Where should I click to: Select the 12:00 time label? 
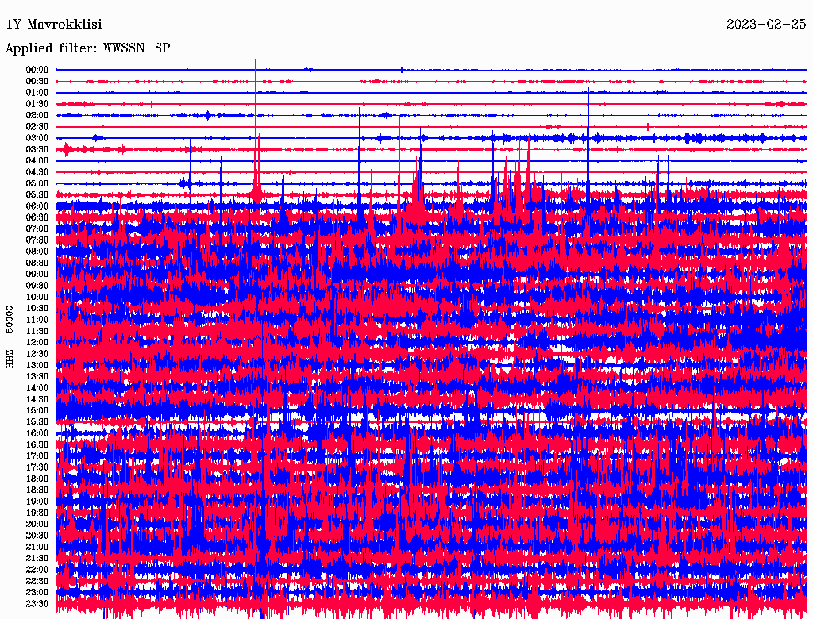pos(37,343)
